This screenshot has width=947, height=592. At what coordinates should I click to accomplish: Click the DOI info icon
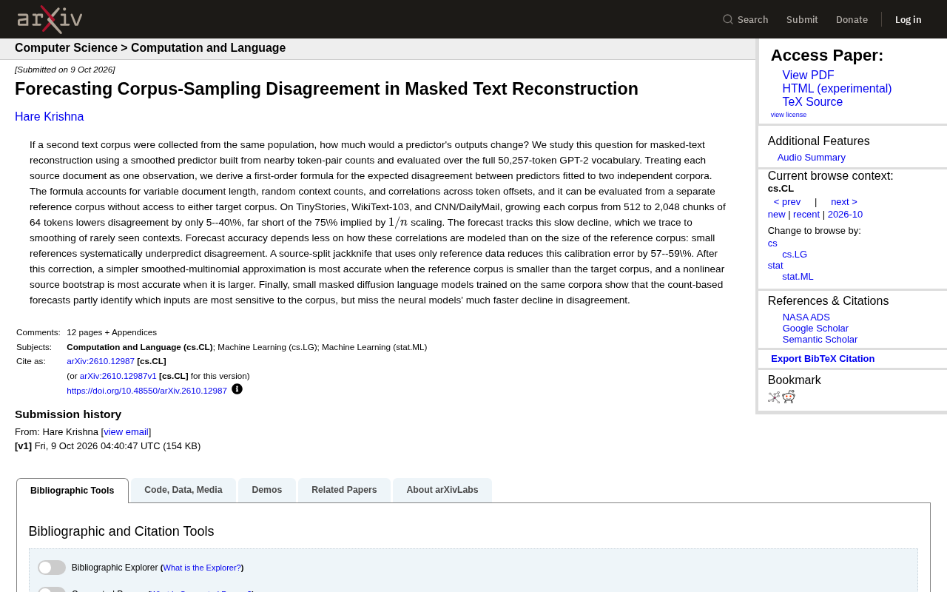(x=237, y=389)
